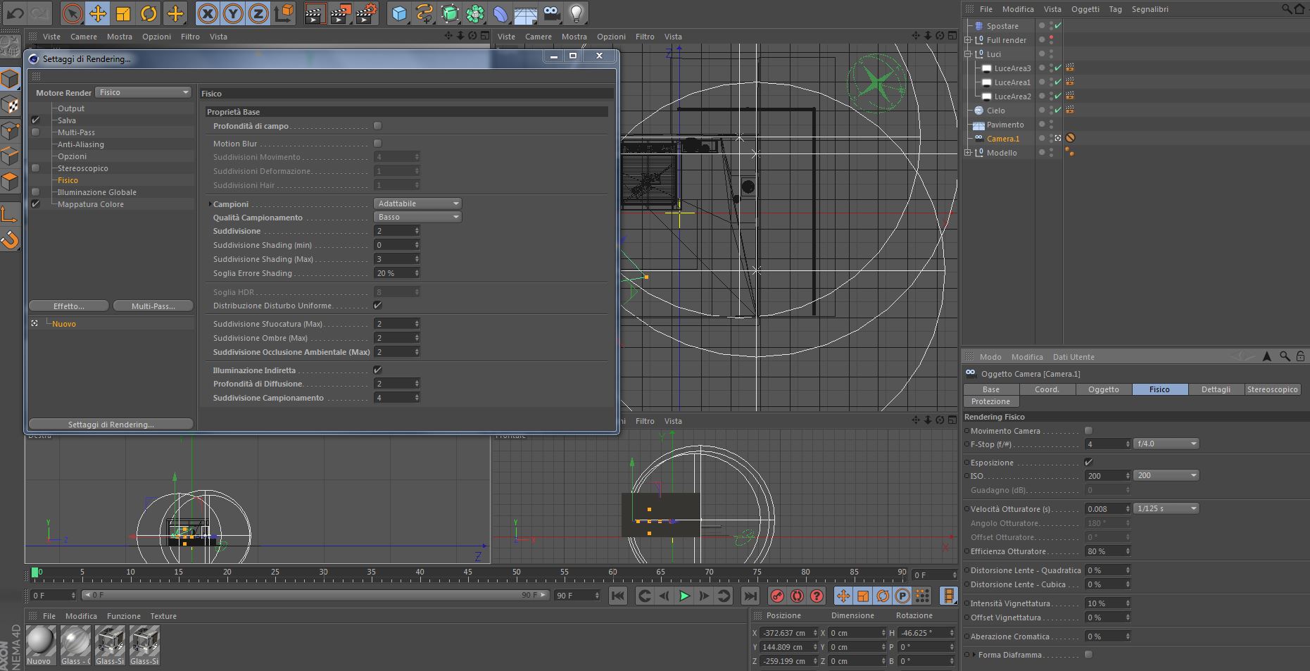The image size is (1310, 671).
Task: Open the Qualità Campionamento dropdown
Action: pos(417,217)
